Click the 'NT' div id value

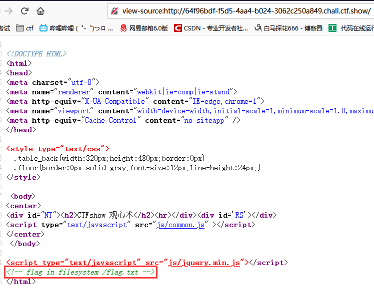pyautogui.click(x=48, y=215)
